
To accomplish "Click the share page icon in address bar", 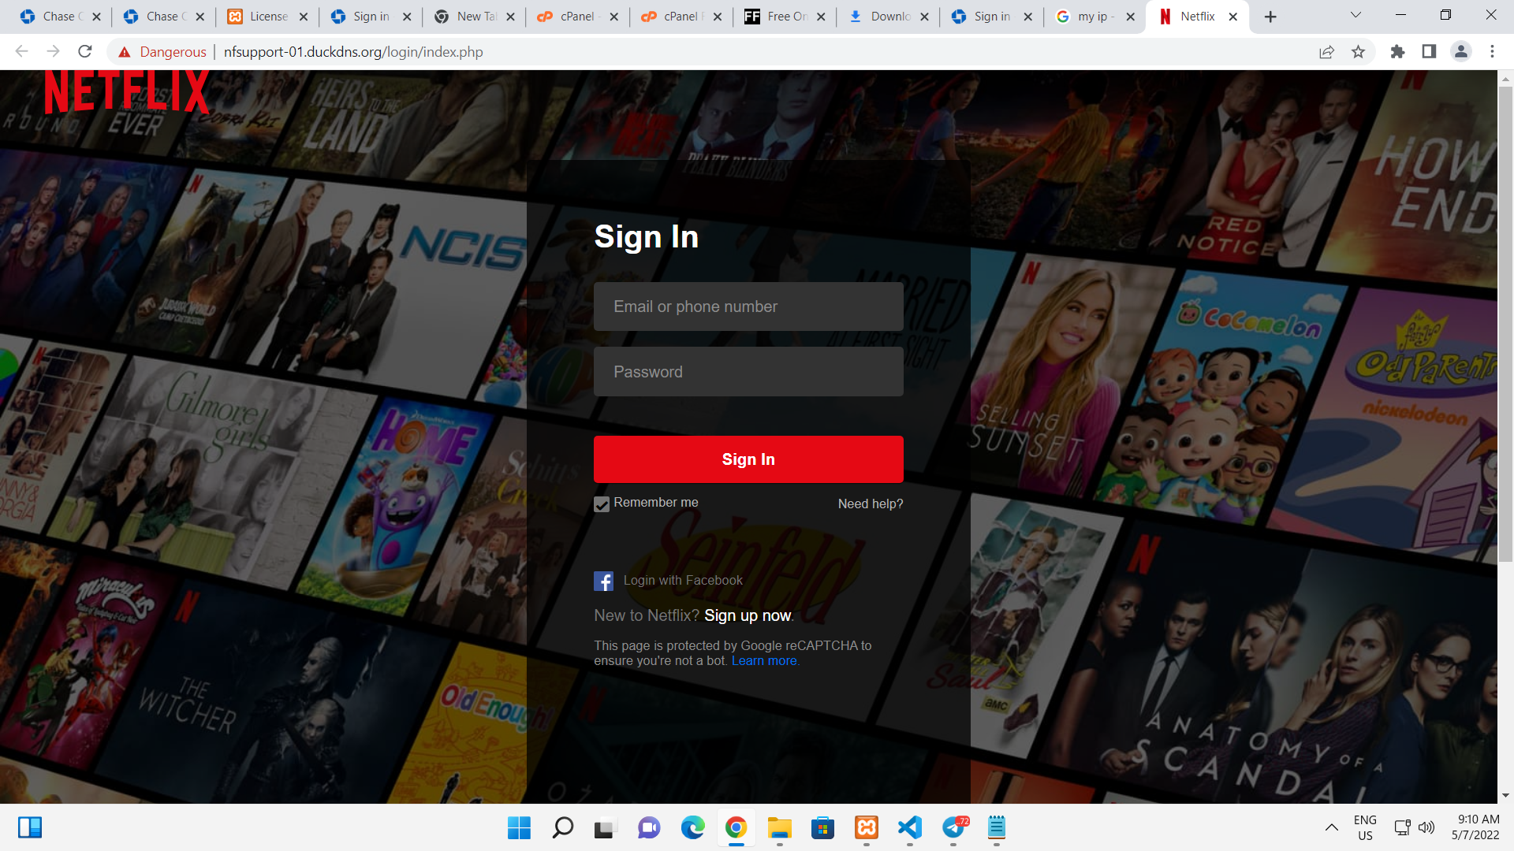I will click(1326, 52).
